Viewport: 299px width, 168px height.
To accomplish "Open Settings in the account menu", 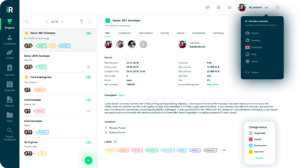I will (253, 40).
